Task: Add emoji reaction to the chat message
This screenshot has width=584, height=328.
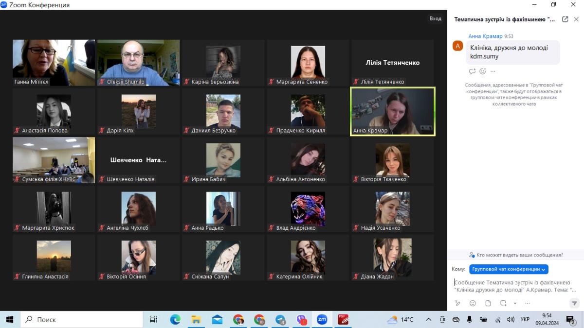Action: click(483, 71)
